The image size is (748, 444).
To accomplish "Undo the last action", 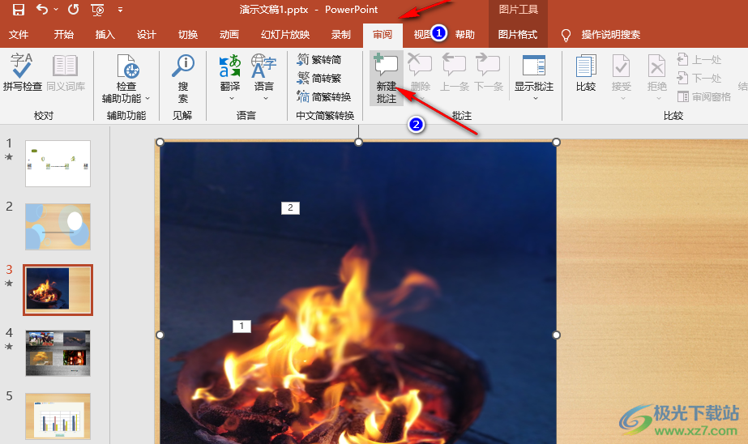I will pyautogui.click(x=42, y=9).
